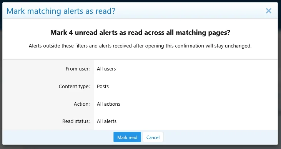Click the 'Mark matching alerts as read?' title
281x149 pixels.
pos(61,11)
